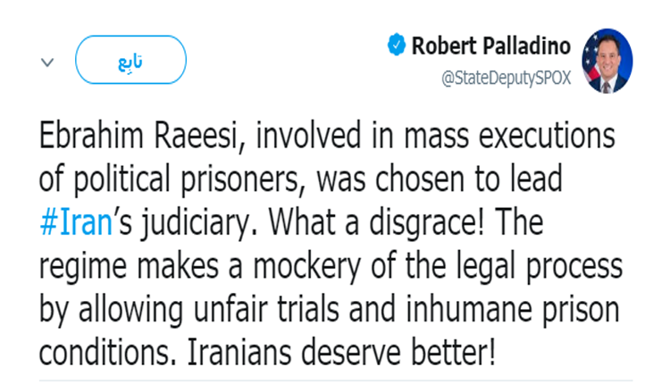Open the #Iran hashtag link
This screenshot has height=384, width=670.
click(x=76, y=222)
